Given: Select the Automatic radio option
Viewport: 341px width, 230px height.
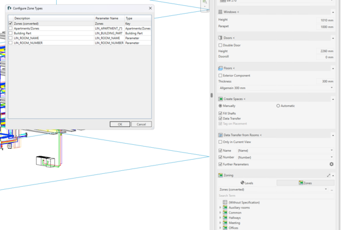Looking at the screenshot, I should (278, 106).
